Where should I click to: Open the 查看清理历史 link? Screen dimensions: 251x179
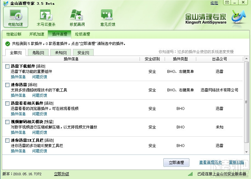[211, 162]
